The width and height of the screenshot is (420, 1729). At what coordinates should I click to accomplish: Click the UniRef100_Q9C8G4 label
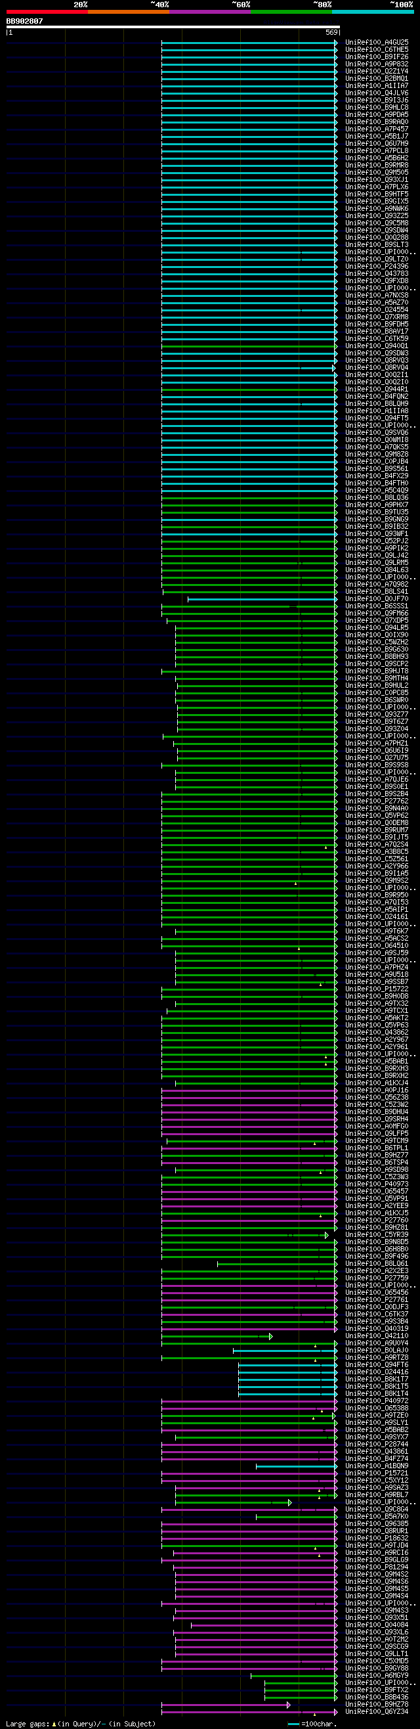pyautogui.click(x=377, y=1509)
